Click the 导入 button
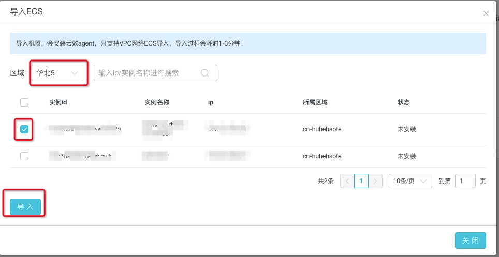 click(25, 207)
